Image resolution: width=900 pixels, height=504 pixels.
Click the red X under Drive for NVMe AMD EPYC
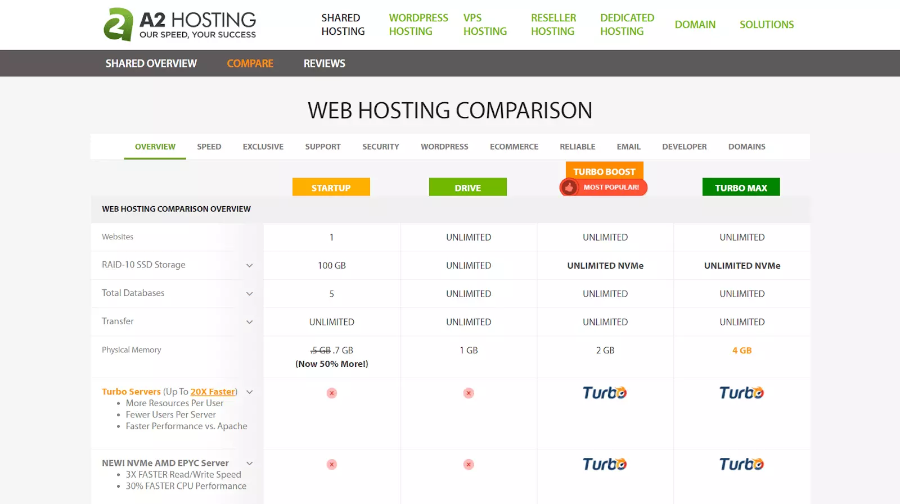point(469,464)
